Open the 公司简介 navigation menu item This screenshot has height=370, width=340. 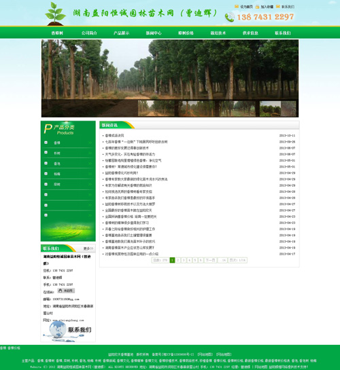coord(89,33)
